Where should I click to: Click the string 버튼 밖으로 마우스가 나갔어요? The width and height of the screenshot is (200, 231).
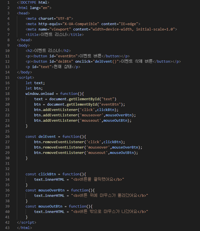tap(109, 212)
